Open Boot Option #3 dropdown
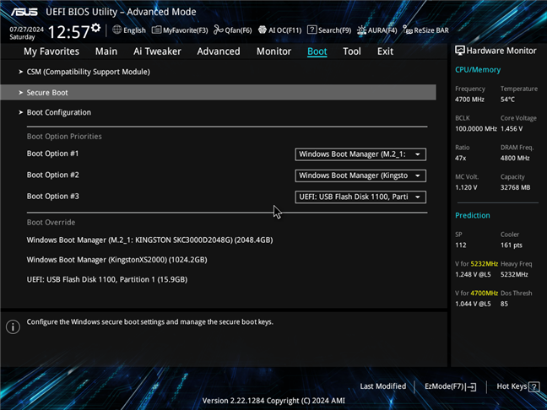Viewport: 547px width, 410px height. (x=360, y=197)
